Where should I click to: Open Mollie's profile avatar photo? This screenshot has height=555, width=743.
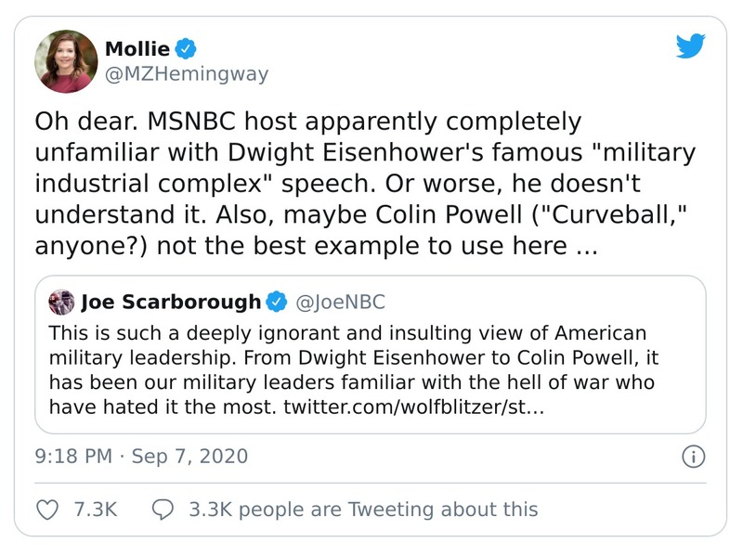click(x=66, y=61)
